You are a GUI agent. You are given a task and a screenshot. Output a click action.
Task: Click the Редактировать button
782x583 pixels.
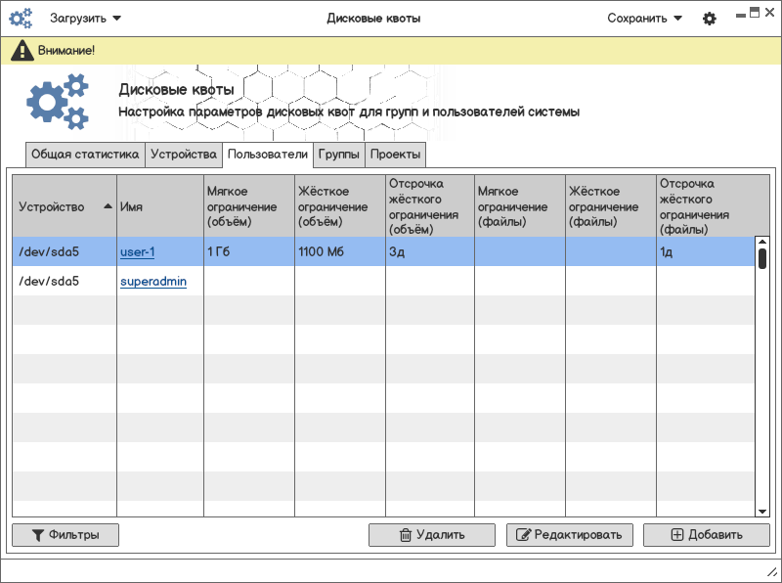click(x=570, y=535)
